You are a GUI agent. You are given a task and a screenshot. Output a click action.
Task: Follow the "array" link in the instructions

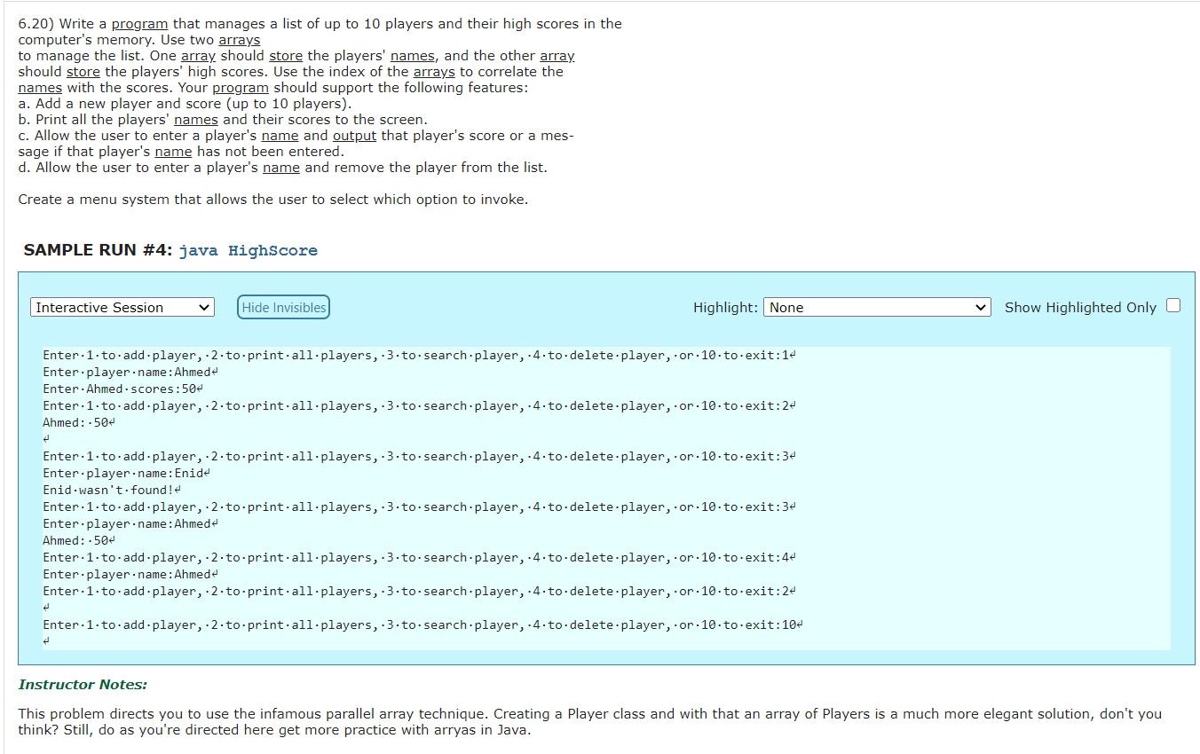coord(198,55)
